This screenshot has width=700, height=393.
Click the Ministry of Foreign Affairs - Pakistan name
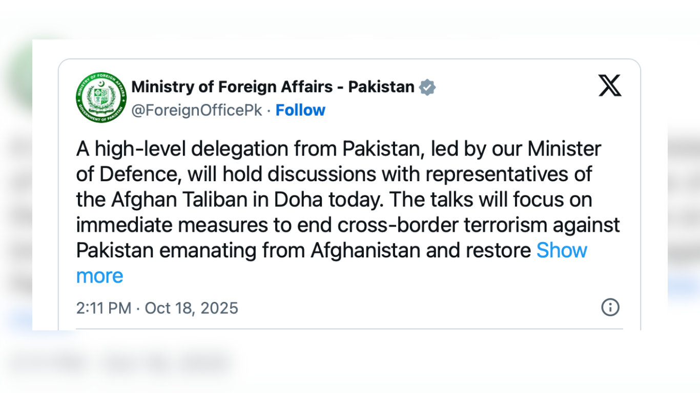click(273, 87)
